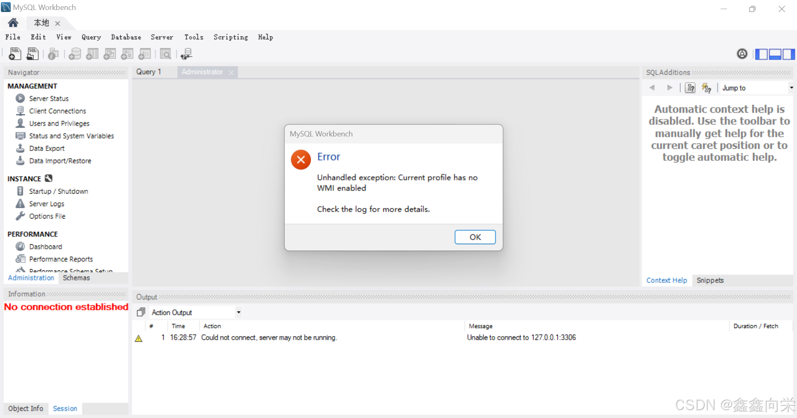Toggle the left sidebar panel
The image size is (797, 418).
(761, 54)
